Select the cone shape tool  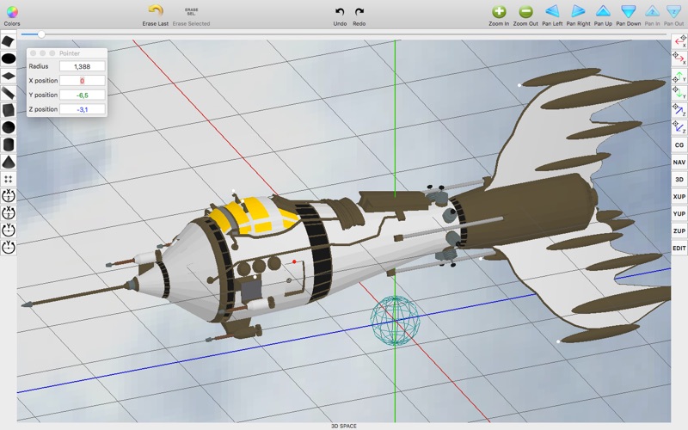[9, 162]
